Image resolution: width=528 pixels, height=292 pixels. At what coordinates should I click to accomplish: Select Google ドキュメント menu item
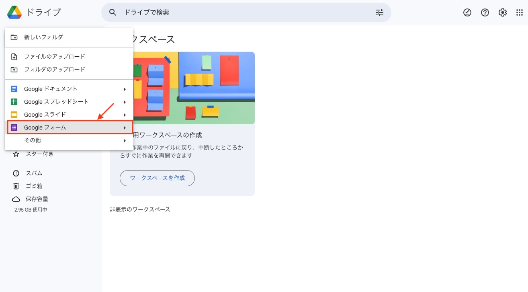pyautogui.click(x=69, y=89)
